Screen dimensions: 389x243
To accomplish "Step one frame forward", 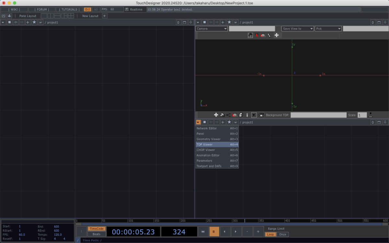I will [236, 232].
